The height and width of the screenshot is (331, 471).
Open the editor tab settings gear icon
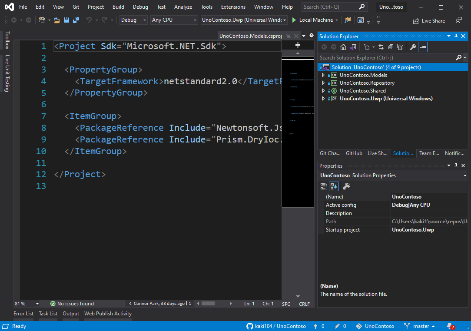coord(312,36)
